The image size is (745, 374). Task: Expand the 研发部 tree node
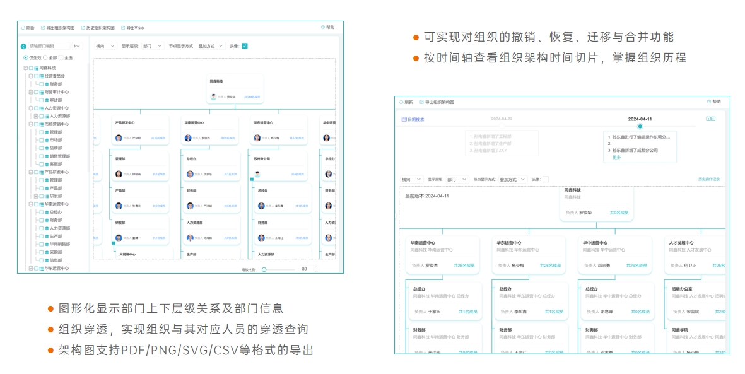click(x=36, y=196)
